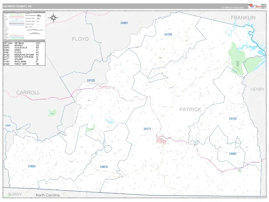Click the CARROLL county label
Viewport: 269px width, 202px height.
[x=28, y=93]
